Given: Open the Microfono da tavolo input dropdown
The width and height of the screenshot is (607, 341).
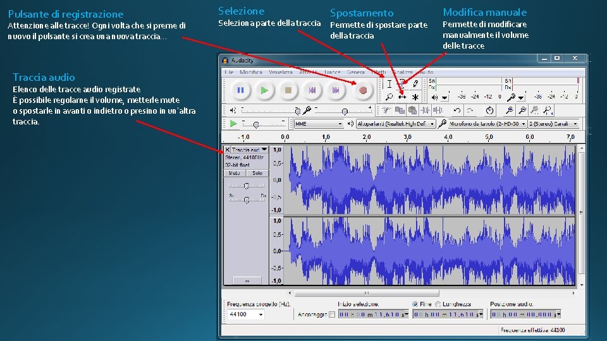Looking at the screenshot, I should click(x=487, y=124).
